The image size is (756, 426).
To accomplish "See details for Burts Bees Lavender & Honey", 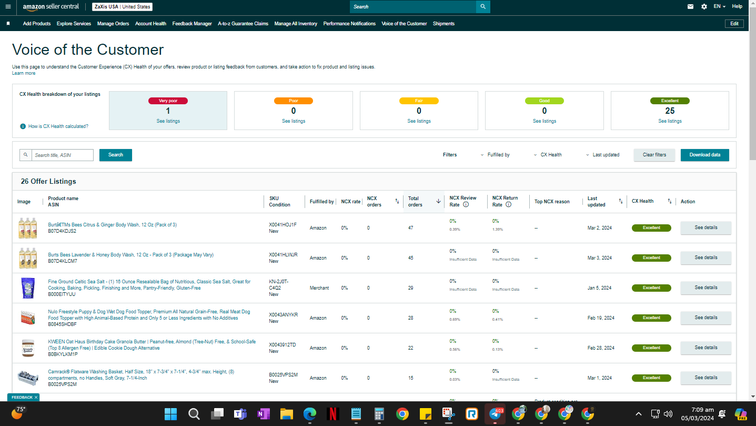I will coord(706,258).
